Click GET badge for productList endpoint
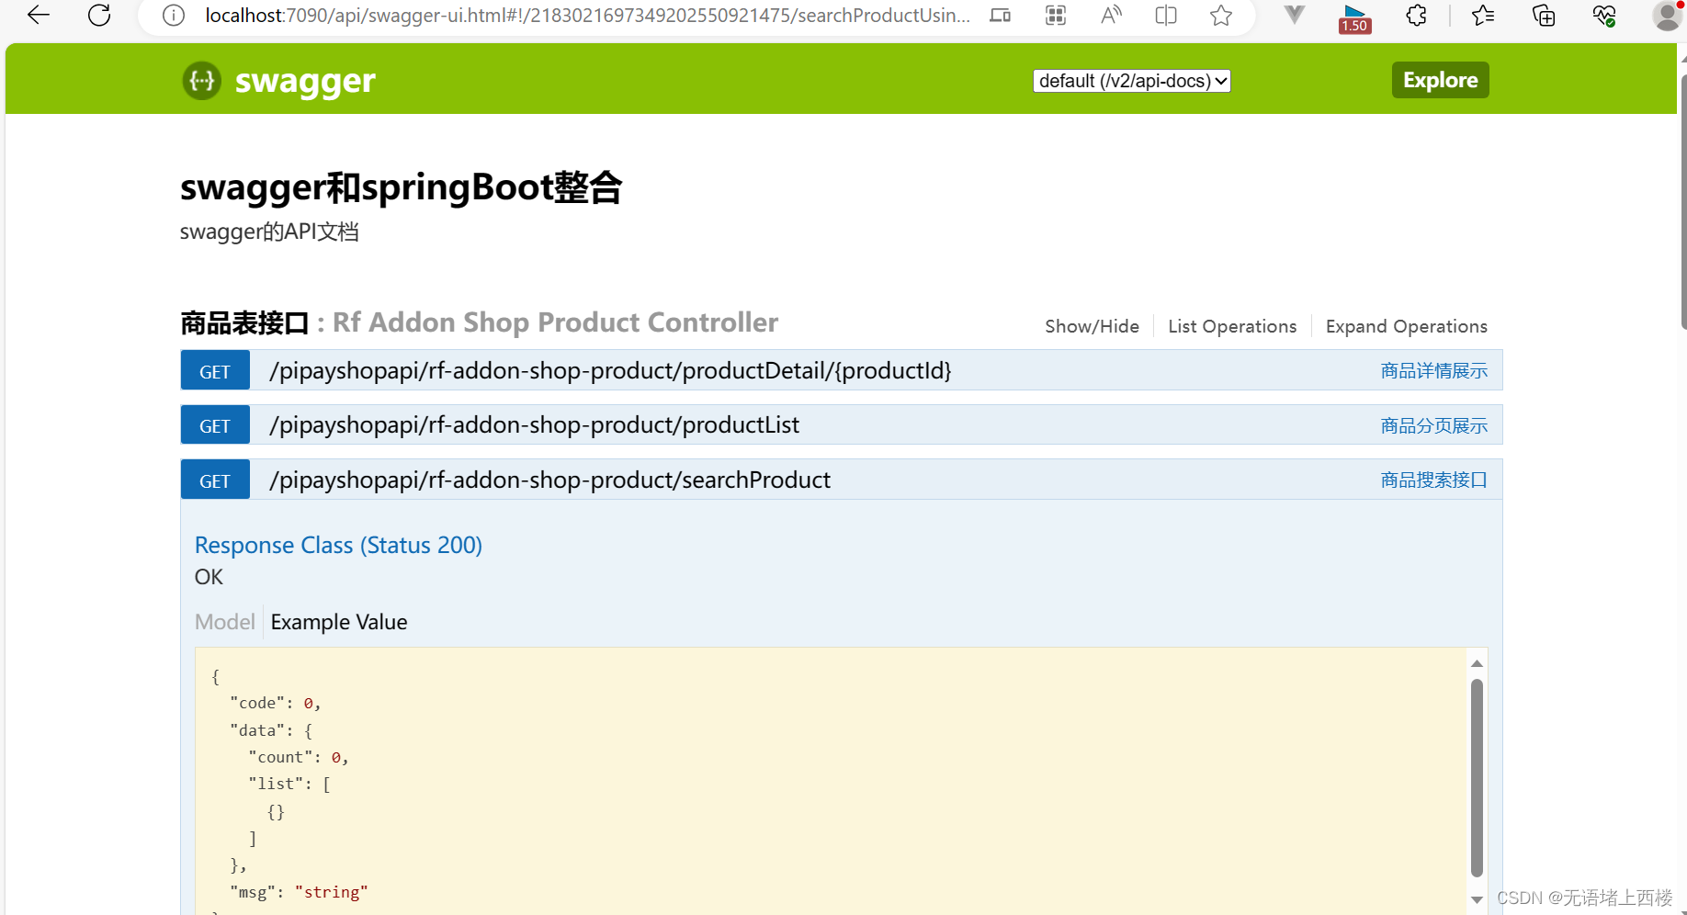Image resolution: width=1687 pixels, height=915 pixels. 215,425
